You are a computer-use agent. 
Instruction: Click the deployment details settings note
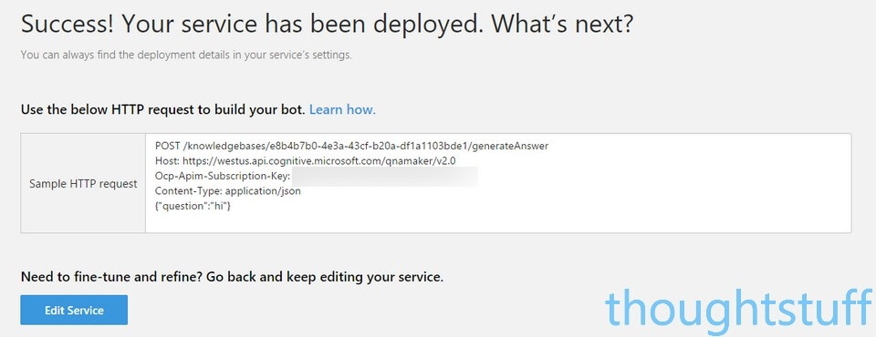186,56
